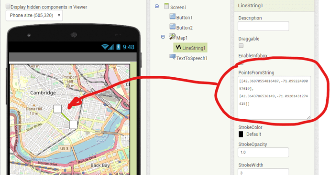The height and width of the screenshot is (175, 330).
Task: Enable Display hidden components in Viewer
Action: tap(8, 6)
